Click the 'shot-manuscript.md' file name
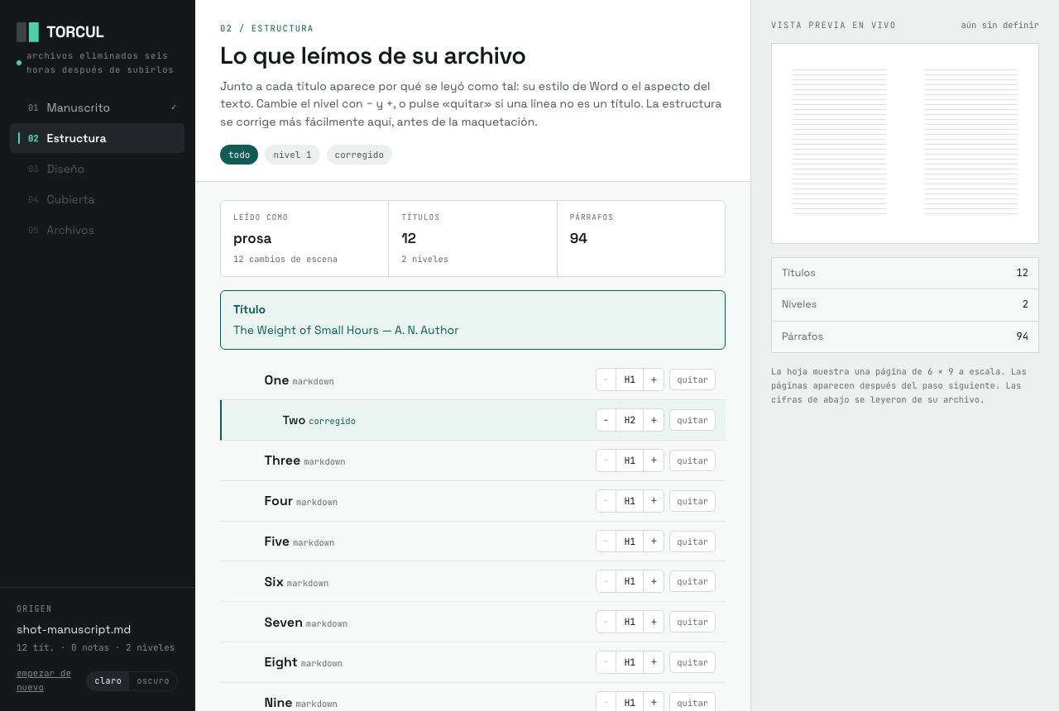Image resolution: width=1059 pixels, height=711 pixels. coord(74,629)
